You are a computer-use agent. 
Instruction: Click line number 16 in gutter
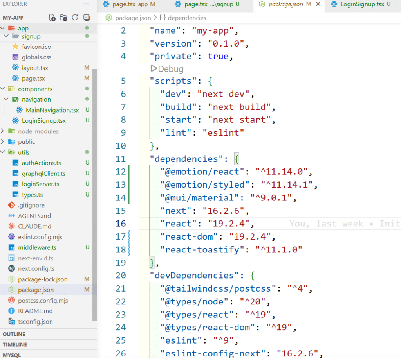(x=121, y=224)
